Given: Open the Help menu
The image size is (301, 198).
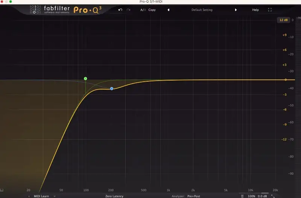Looking at the screenshot, I should [255, 10].
